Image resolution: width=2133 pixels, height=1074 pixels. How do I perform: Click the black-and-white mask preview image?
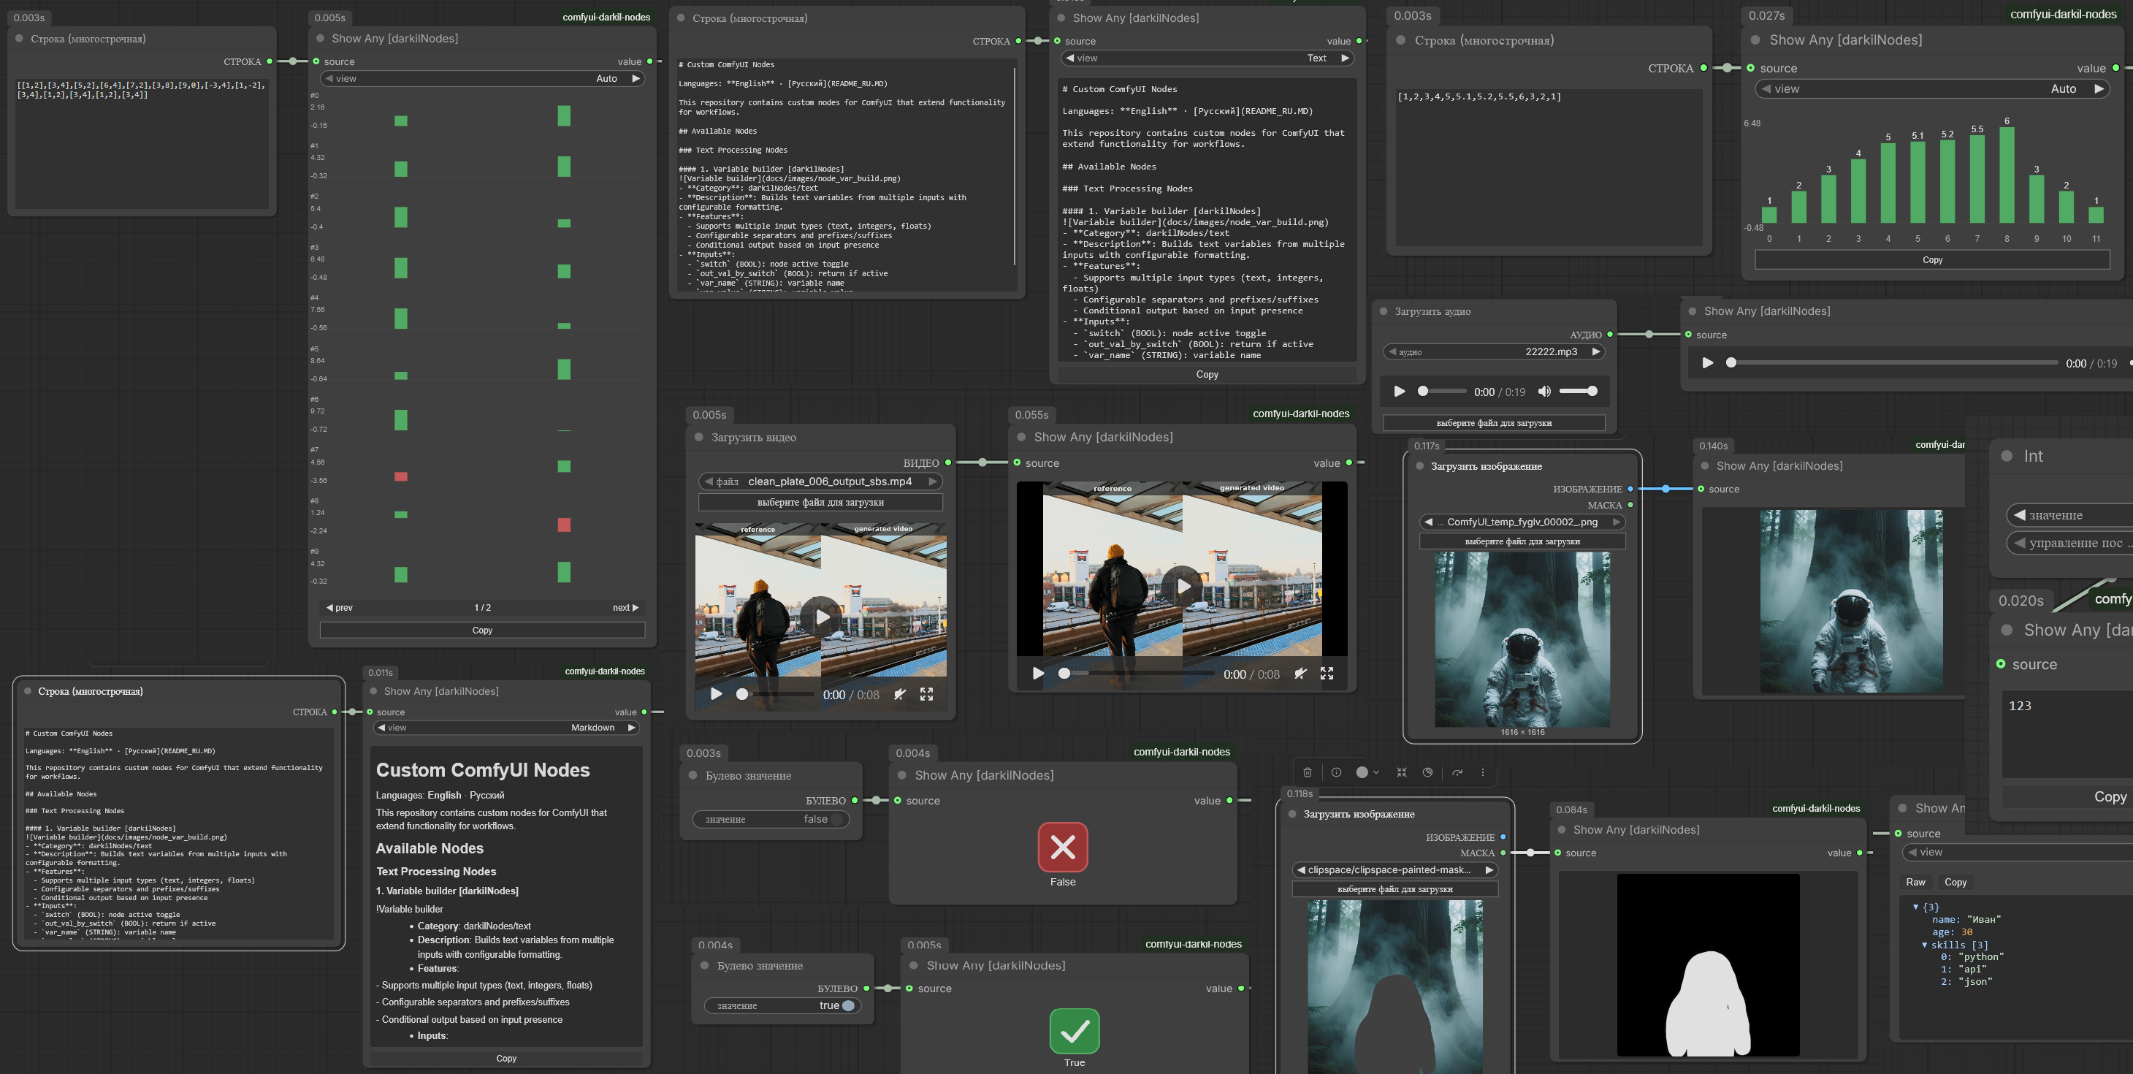[1707, 964]
